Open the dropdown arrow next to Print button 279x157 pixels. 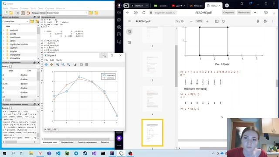point(255,13)
